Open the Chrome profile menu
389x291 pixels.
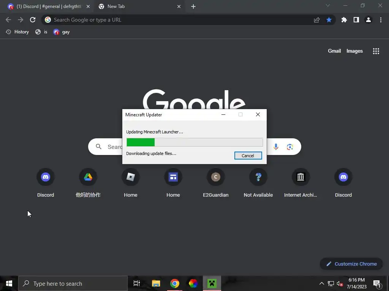coord(368,20)
